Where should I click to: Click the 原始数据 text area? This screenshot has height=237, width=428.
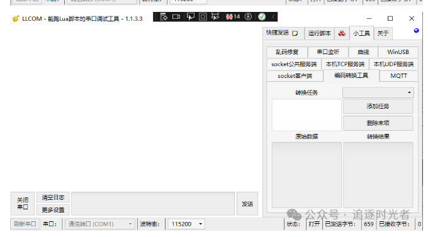click(307, 175)
